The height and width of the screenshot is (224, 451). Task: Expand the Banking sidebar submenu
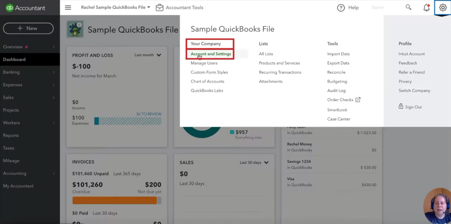(x=54, y=72)
